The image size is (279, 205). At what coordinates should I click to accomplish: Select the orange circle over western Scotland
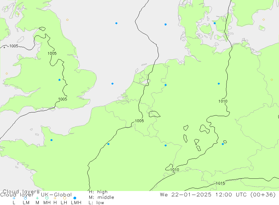[x=19, y=14]
